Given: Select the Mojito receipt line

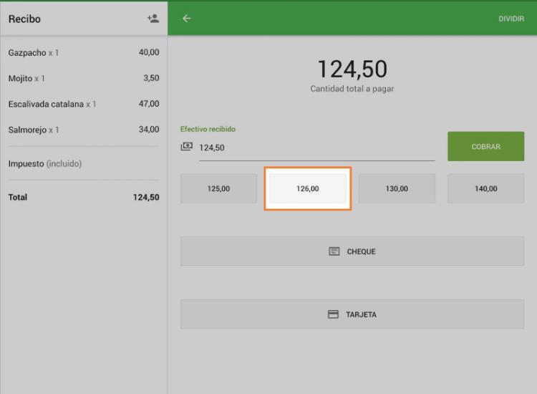Looking at the screenshot, I should 84,78.
